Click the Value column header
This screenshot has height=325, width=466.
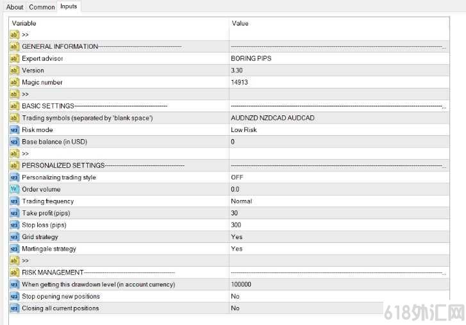[339, 23]
